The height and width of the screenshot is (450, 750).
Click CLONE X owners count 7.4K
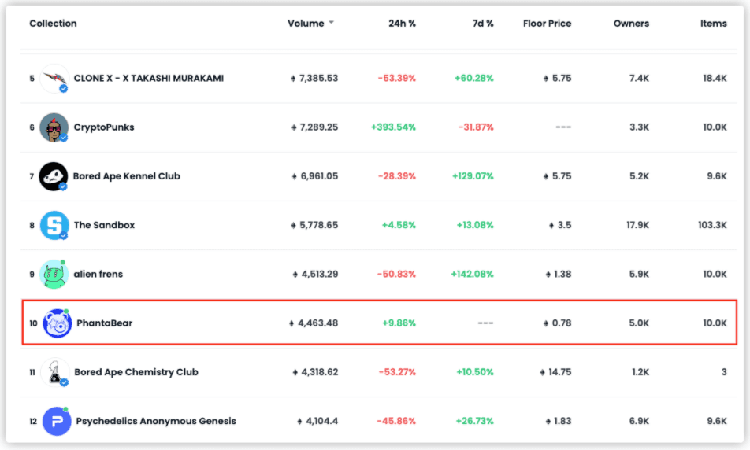[639, 79]
